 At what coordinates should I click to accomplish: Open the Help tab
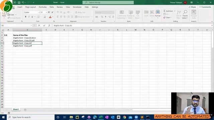tap(87, 7)
